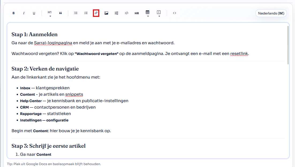Toggle bold formatting

(13, 13)
